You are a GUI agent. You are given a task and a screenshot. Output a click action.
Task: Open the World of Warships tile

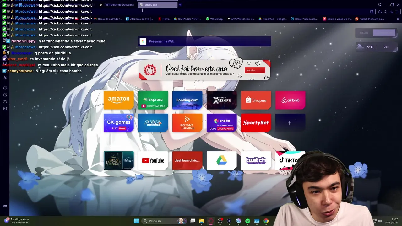(x=222, y=100)
